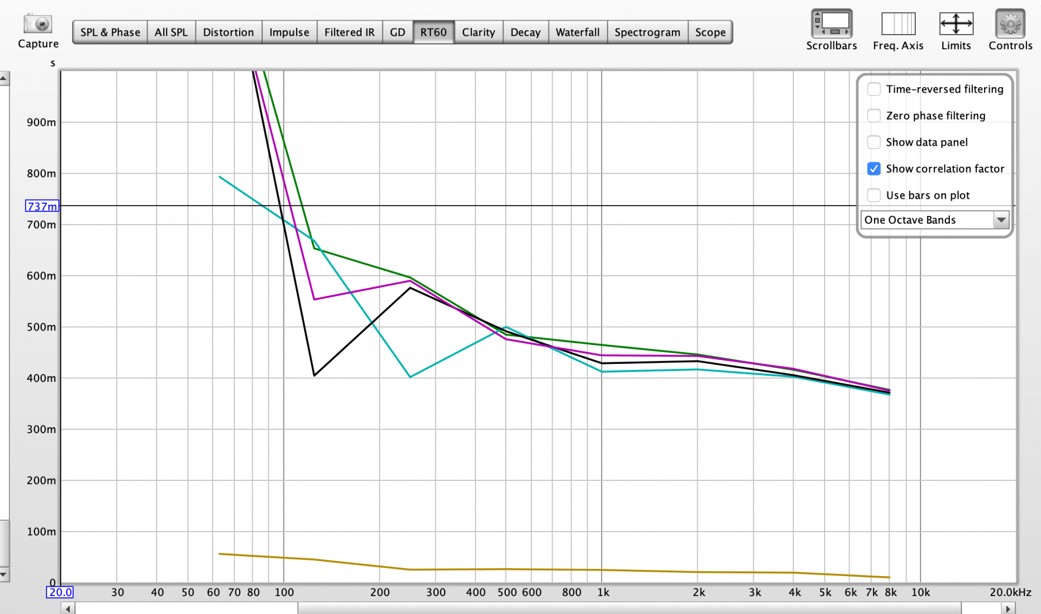Click the 20.0 frequency axis start field
The image size is (1041, 614).
(x=60, y=592)
